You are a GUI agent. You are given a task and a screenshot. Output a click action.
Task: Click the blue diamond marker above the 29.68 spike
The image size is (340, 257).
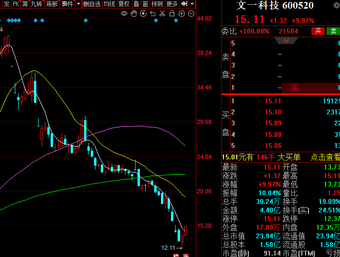(x=85, y=21)
